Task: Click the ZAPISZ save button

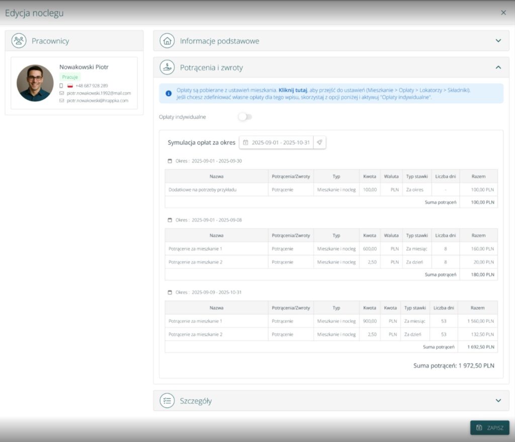Action: (x=489, y=427)
